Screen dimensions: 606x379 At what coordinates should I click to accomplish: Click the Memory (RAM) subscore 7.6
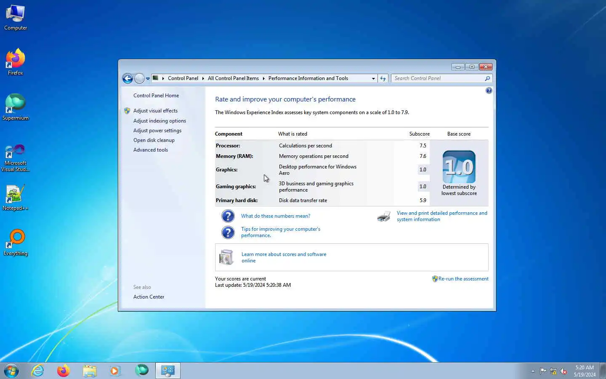click(423, 156)
